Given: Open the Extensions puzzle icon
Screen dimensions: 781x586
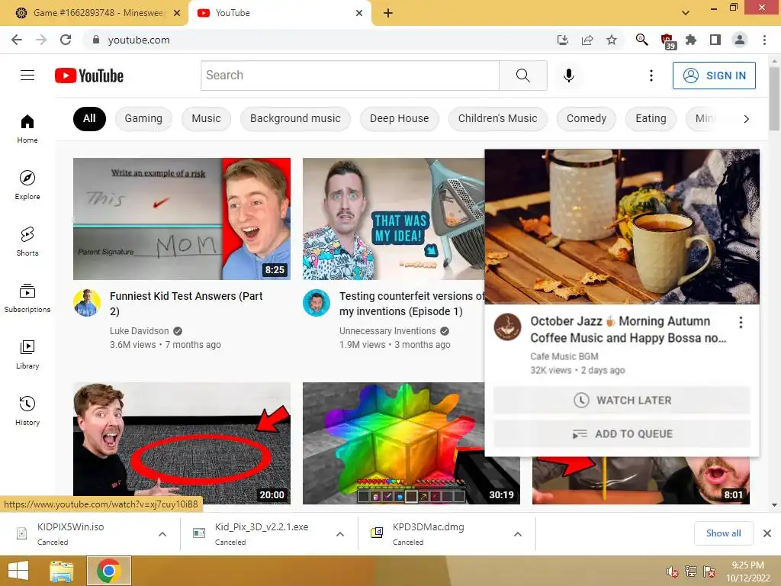Looking at the screenshot, I should (691, 40).
